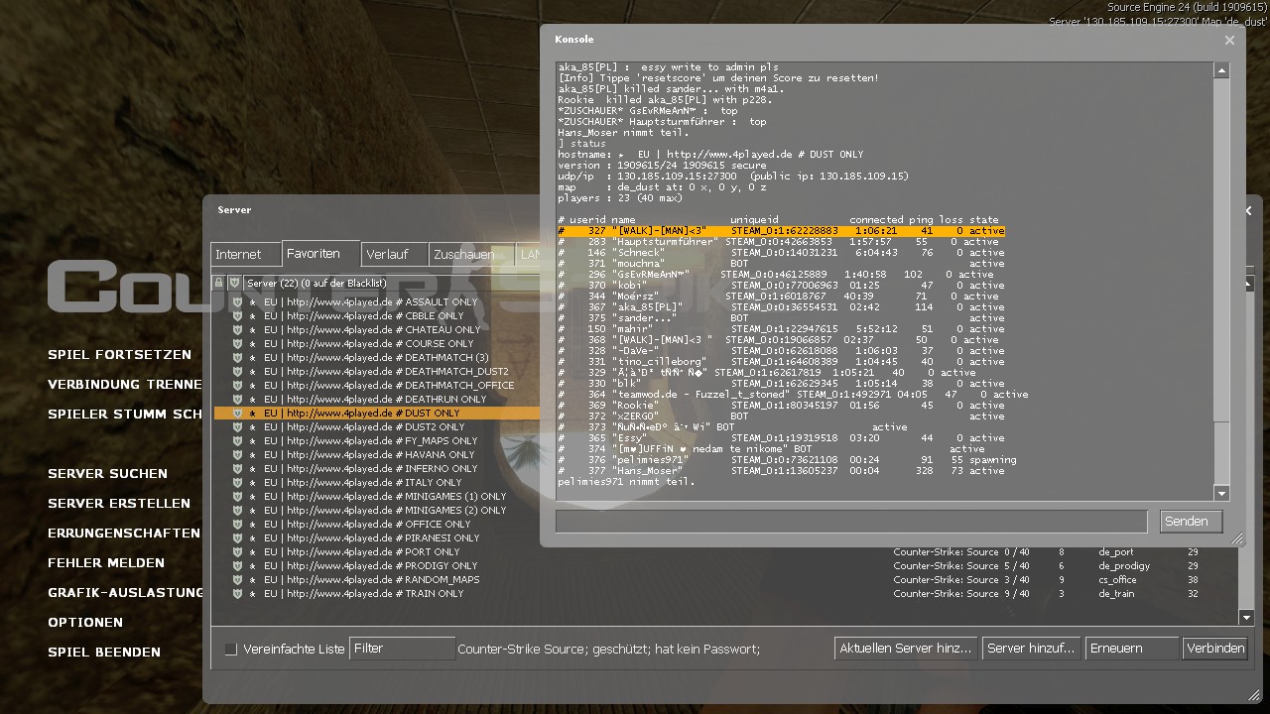Screen dimensions: 1270x714
Task: Sort by the Server (22) column header
Action: coord(392,284)
